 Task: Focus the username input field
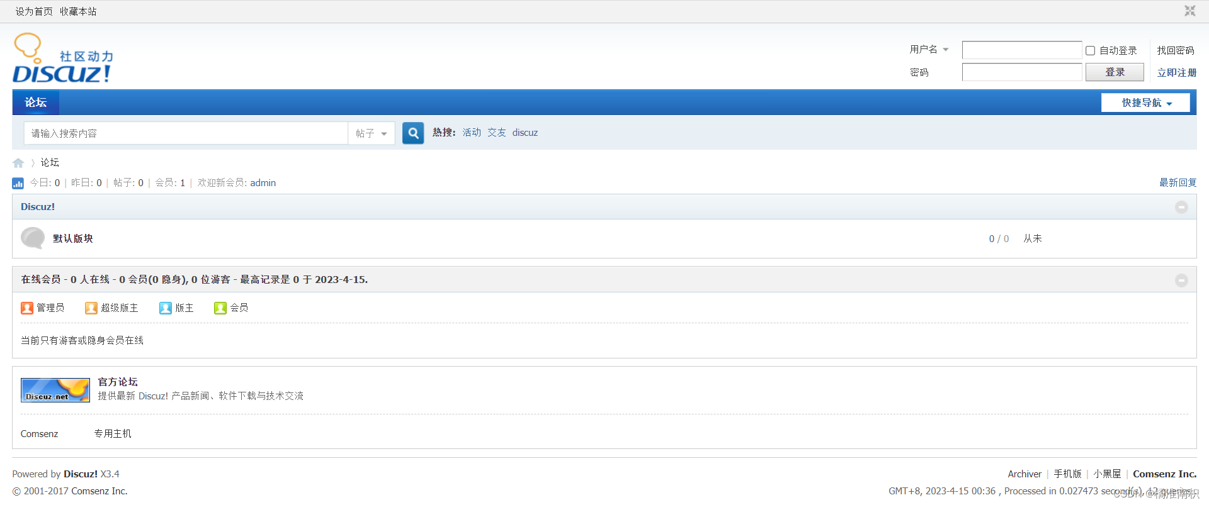(1022, 50)
